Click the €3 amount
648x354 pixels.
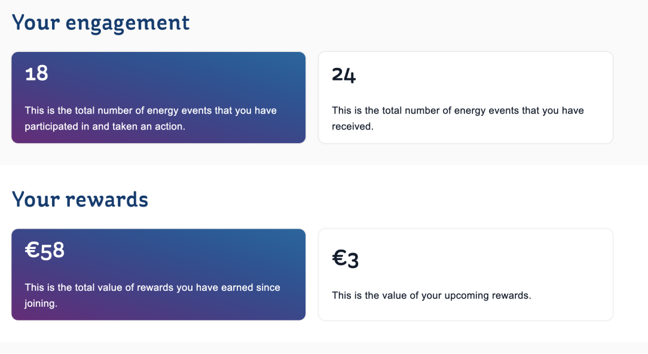[x=345, y=258]
